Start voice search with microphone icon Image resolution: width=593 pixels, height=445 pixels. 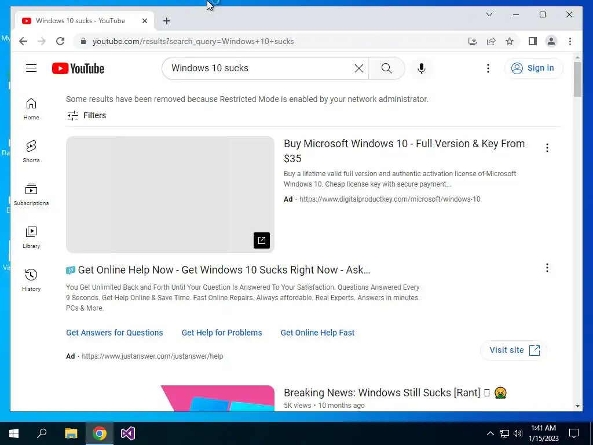click(422, 68)
